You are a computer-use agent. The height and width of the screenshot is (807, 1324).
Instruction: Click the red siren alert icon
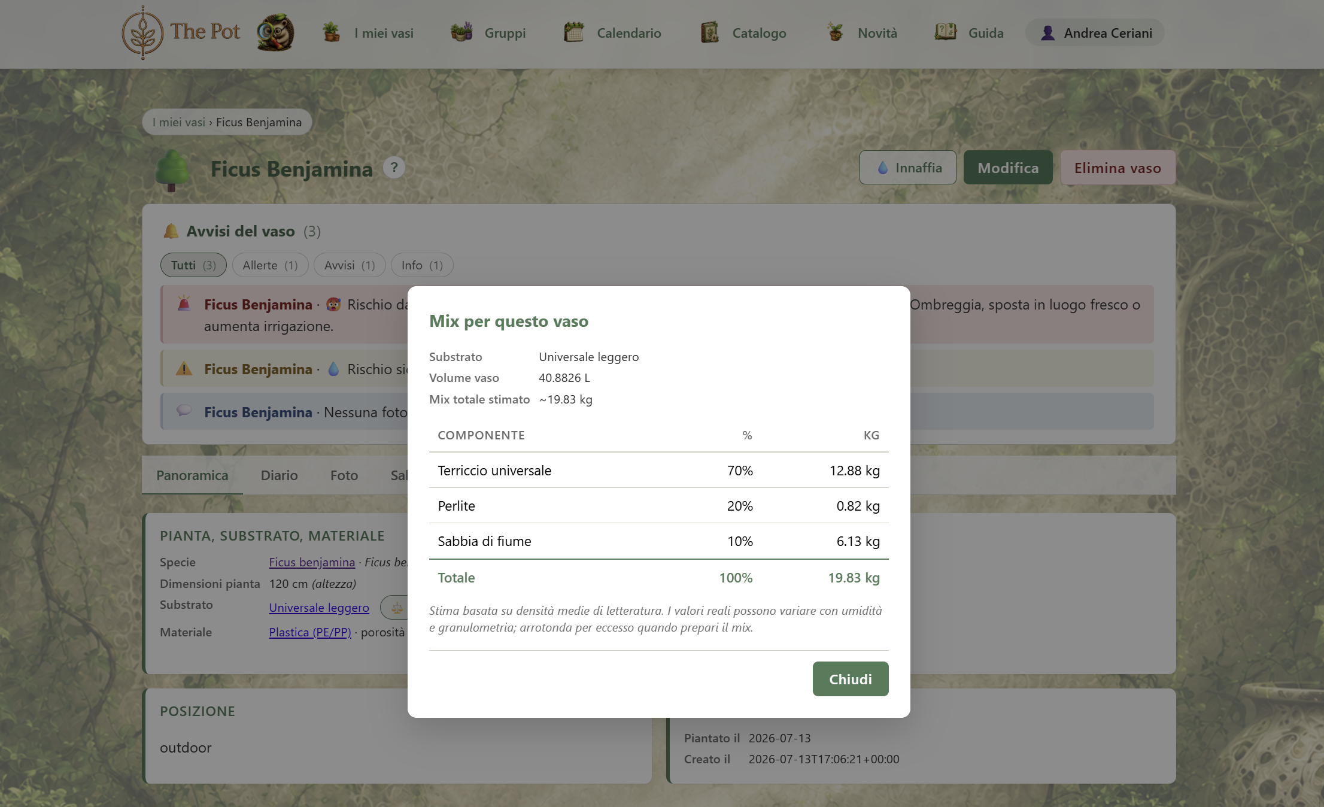coord(184,304)
